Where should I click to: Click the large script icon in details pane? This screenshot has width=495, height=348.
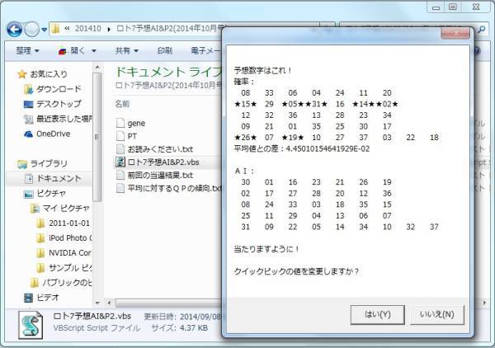[31, 325]
